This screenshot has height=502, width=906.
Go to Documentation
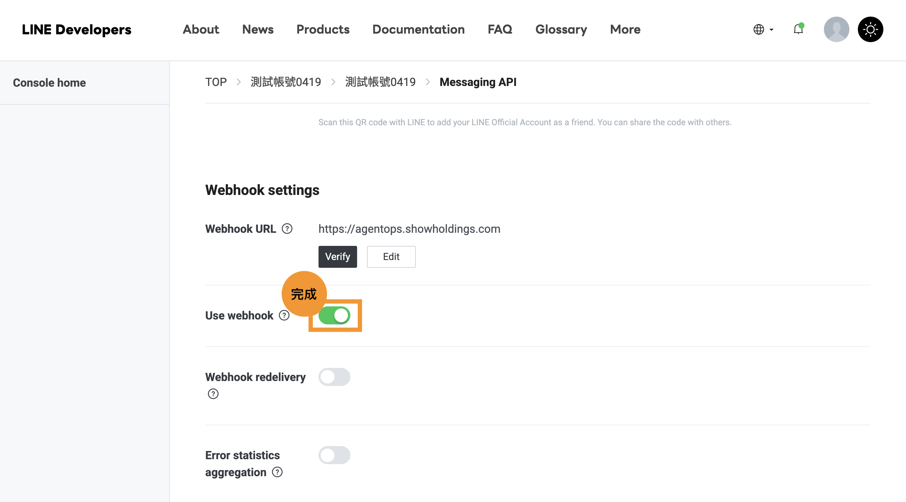click(419, 29)
